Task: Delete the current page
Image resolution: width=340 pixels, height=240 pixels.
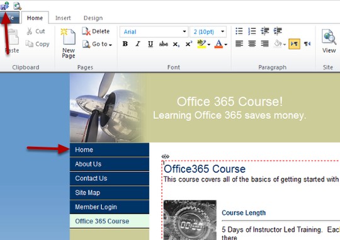Action: [96, 31]
